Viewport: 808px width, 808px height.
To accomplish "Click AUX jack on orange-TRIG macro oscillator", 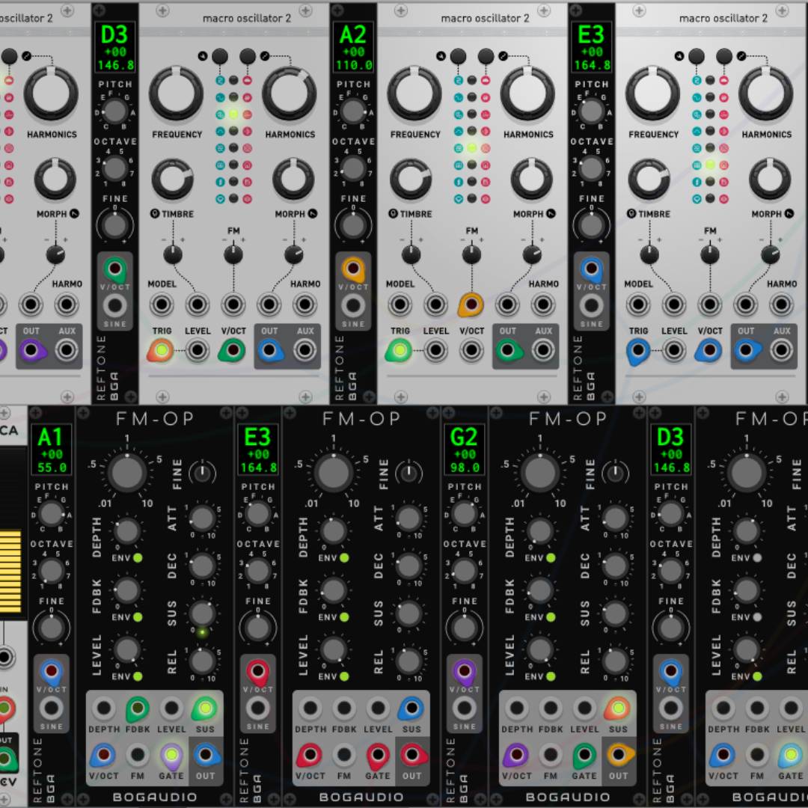I will point(305,350).
